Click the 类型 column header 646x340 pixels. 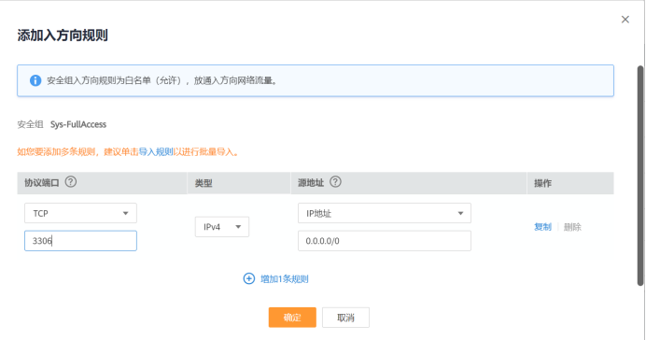[x=204, y=183]
